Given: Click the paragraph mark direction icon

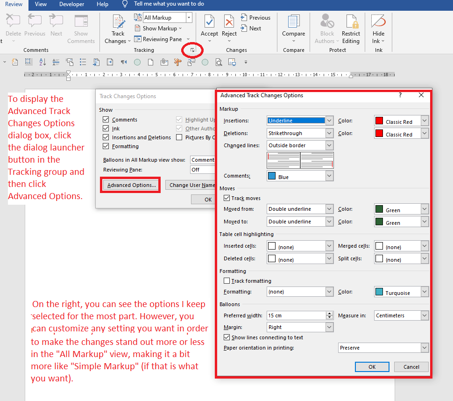Looking at the screenshot, I should (x=124, y=62).
